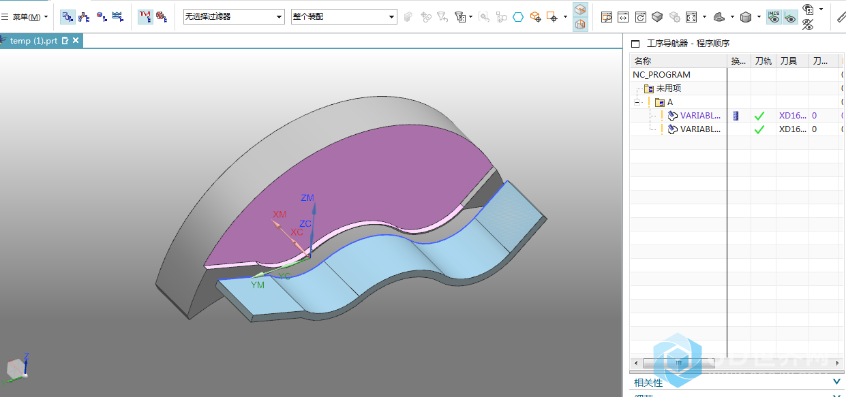Switch to Geometry View icon

[x=101, y=16]
